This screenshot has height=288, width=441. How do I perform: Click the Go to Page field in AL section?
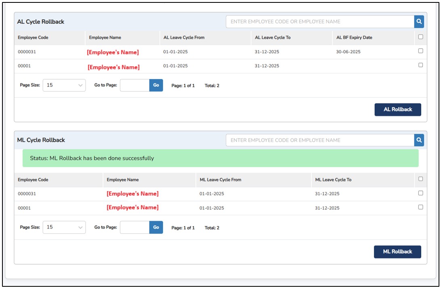point(134,85)
